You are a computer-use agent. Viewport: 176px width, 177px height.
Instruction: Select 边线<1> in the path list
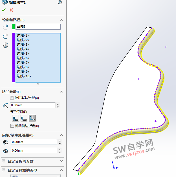point(23,36)
